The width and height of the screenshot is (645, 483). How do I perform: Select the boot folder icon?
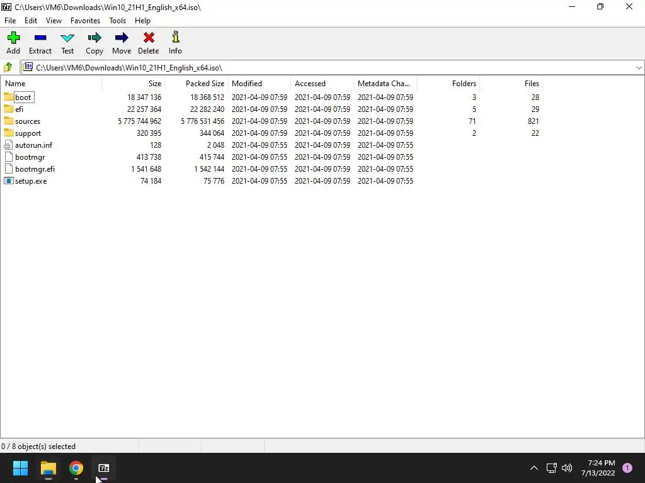[8, 97]
